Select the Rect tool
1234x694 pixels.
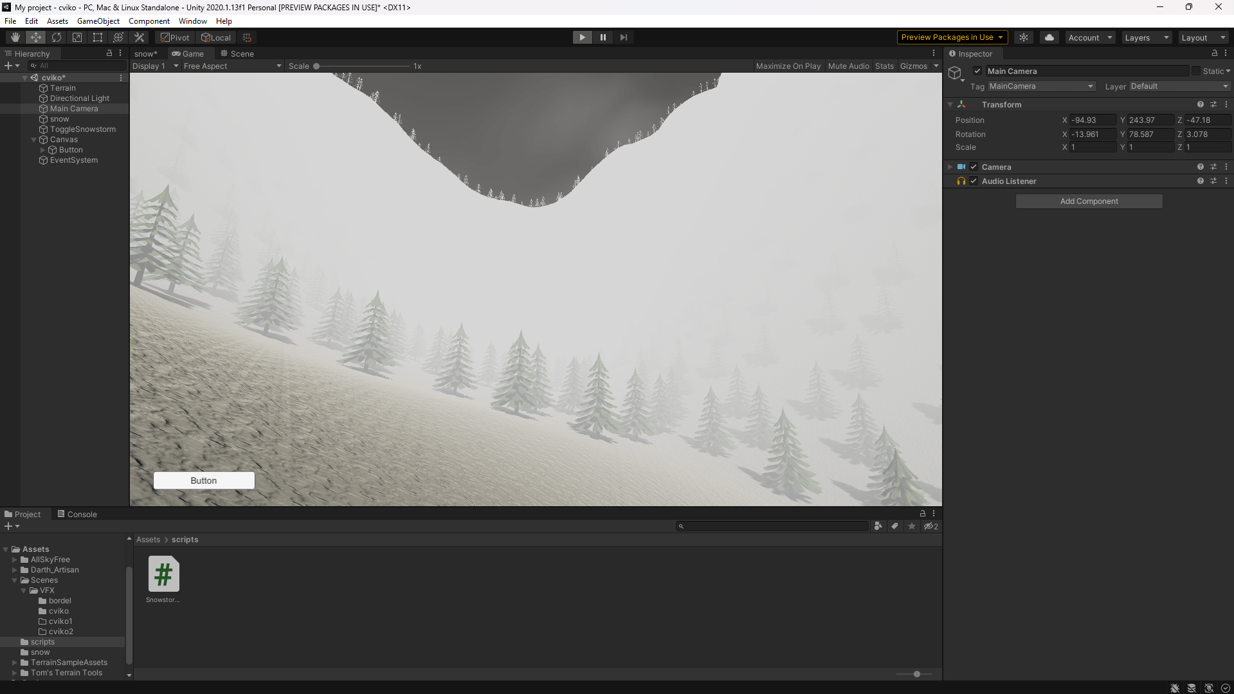tap(98, 37)
